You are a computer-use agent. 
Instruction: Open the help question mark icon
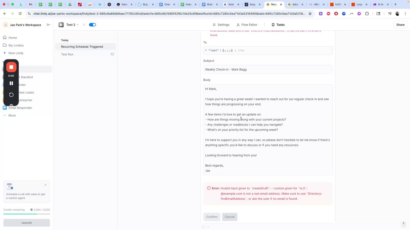click(403, 224)
